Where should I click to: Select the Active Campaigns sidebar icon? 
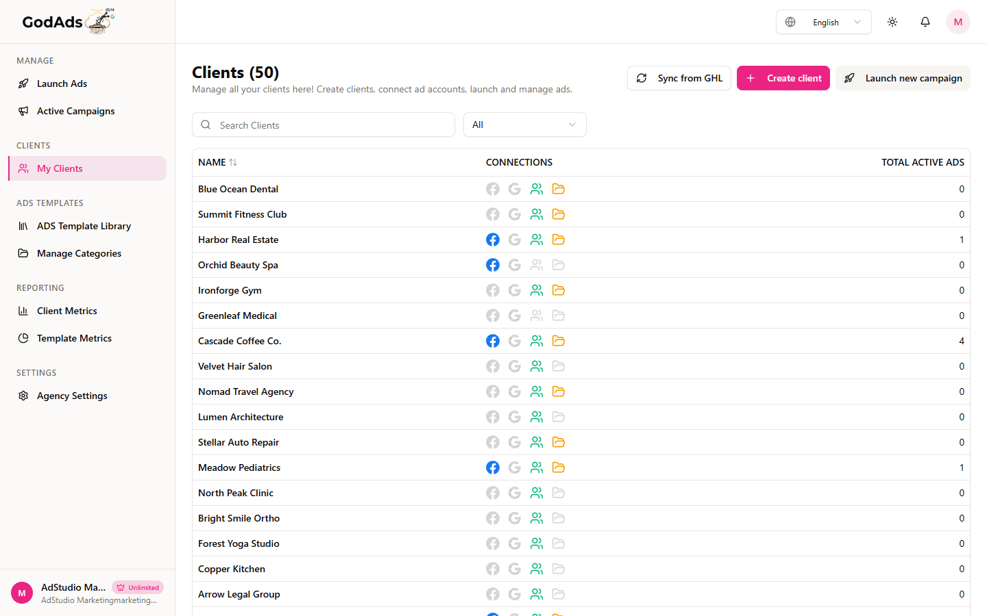(24, 111)
